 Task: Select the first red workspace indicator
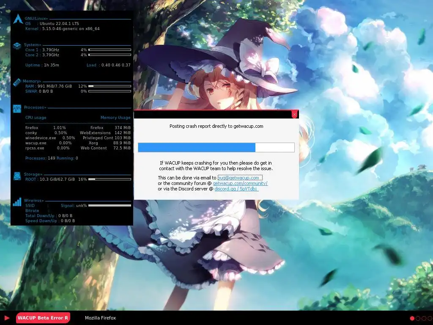(x=412, y=318)
